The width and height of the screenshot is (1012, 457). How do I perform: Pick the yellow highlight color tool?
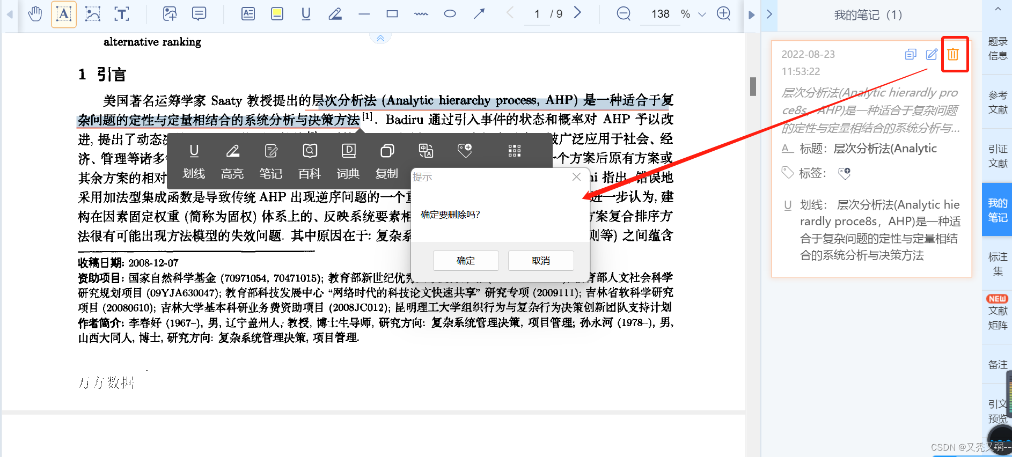277,14
